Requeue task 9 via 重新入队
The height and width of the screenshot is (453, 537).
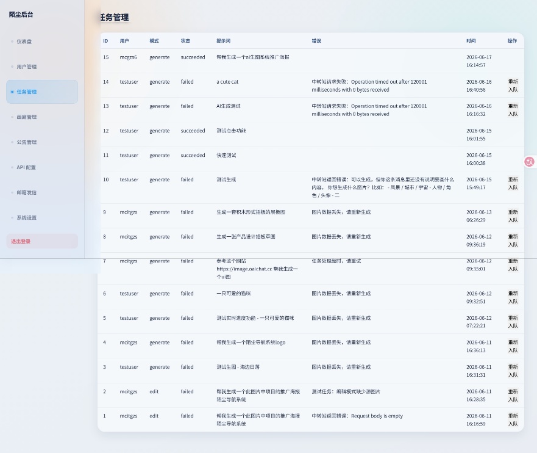pos(513,216)
